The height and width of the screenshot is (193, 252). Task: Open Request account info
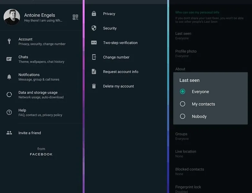click(x=121, y=72)
